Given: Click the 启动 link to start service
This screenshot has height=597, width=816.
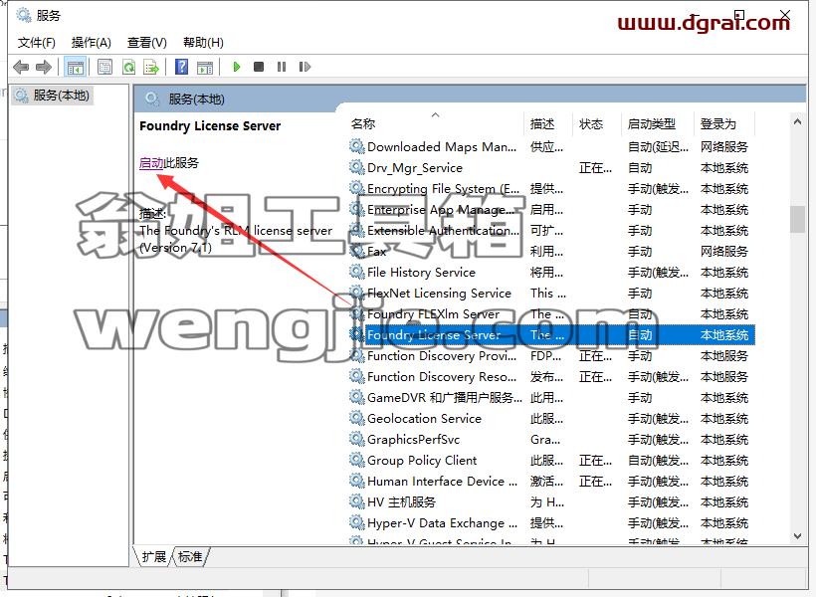Looking at the screenshot, I should 151,163.
